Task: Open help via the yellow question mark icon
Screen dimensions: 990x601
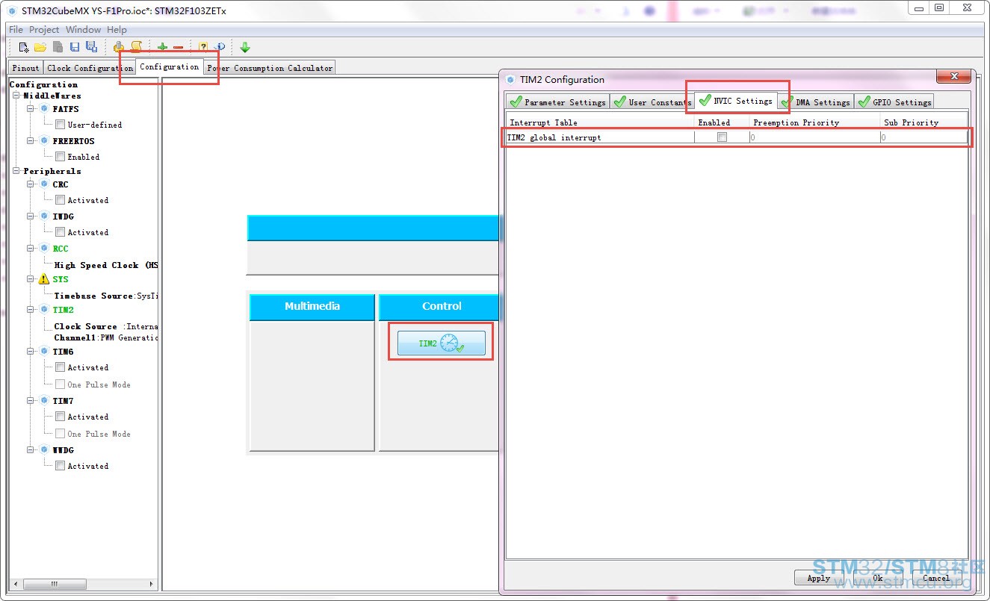Action: (x=203, y=47)
